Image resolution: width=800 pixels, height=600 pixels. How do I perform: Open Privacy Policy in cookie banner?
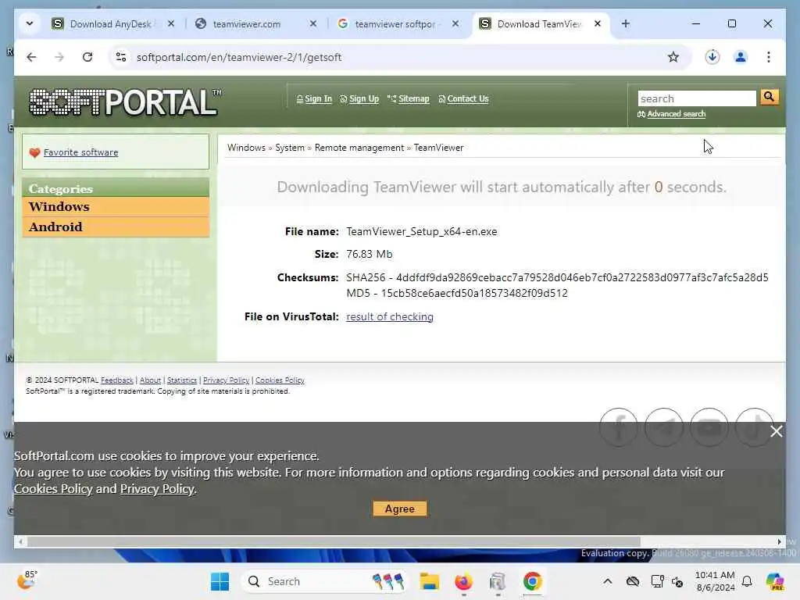(157, 489)
